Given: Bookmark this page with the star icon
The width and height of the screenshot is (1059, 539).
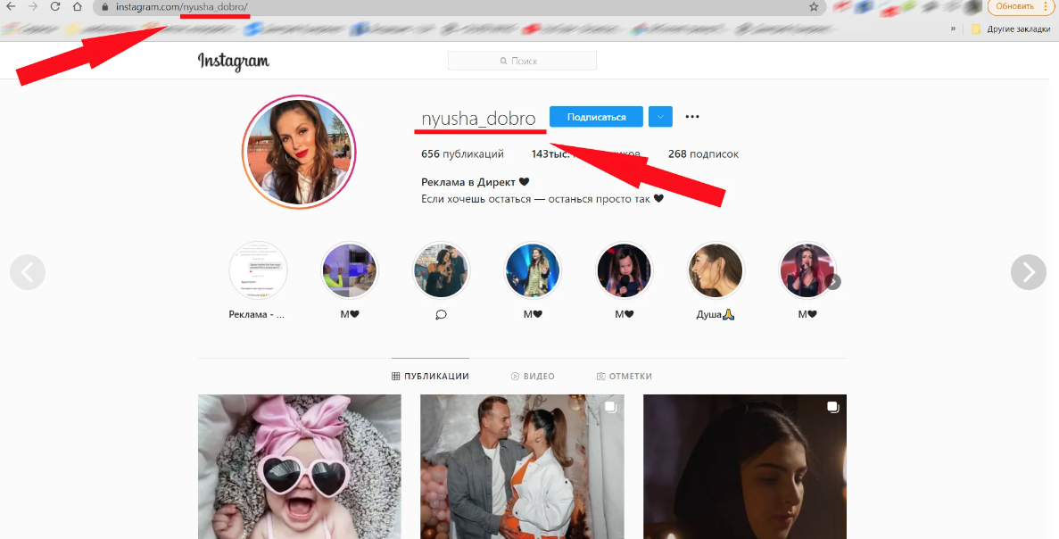Looking at the screenshot, I should [814, 7].
